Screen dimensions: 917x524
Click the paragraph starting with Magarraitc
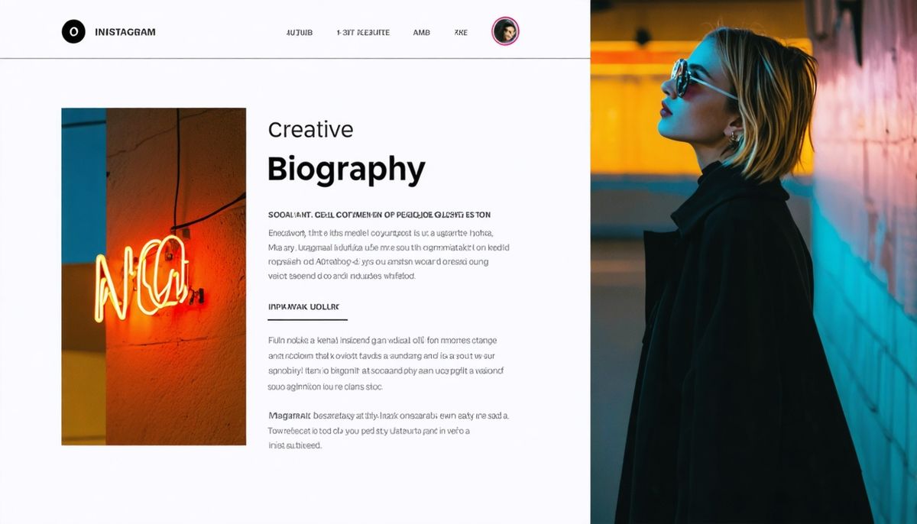coord(388,431)
